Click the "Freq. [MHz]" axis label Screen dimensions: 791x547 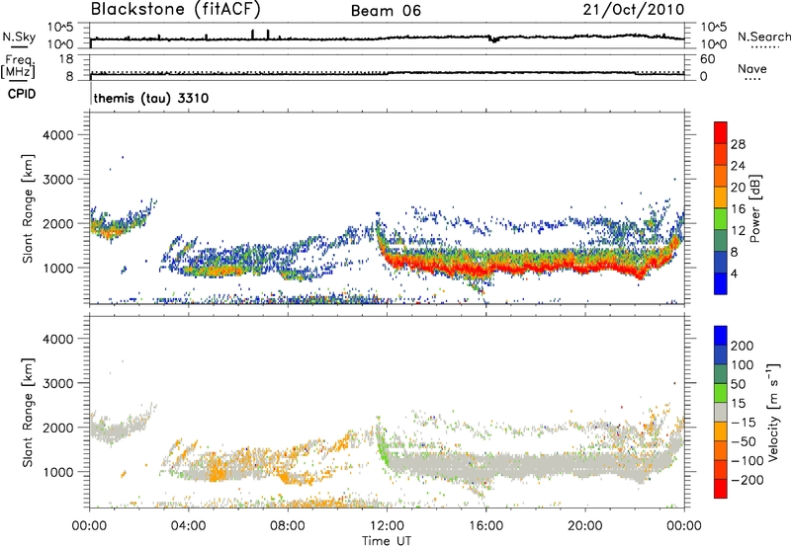(18, 66)
